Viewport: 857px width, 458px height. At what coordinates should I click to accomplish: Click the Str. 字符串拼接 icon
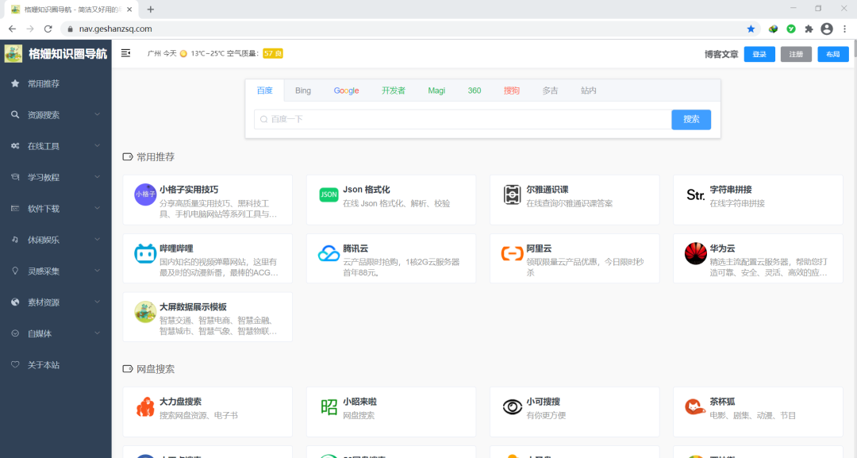(695, 194)
